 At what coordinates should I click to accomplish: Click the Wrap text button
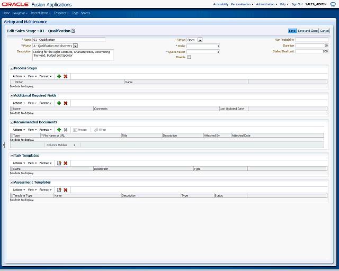click(100, 130)
